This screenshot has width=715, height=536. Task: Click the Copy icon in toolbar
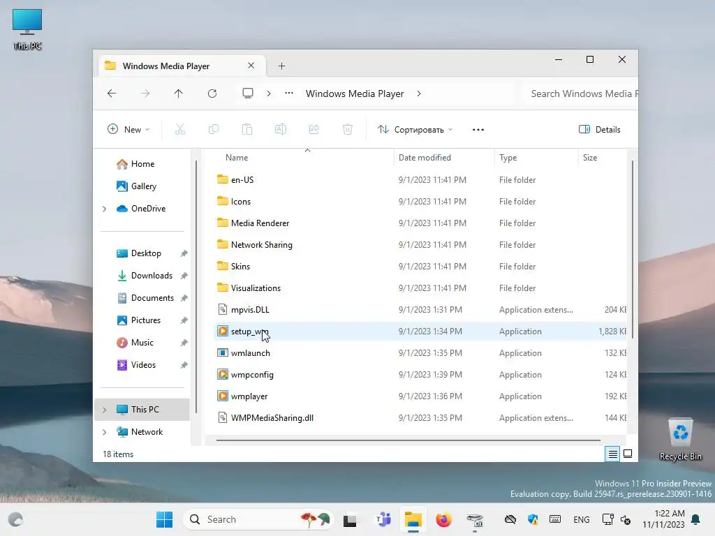(214, 129)
